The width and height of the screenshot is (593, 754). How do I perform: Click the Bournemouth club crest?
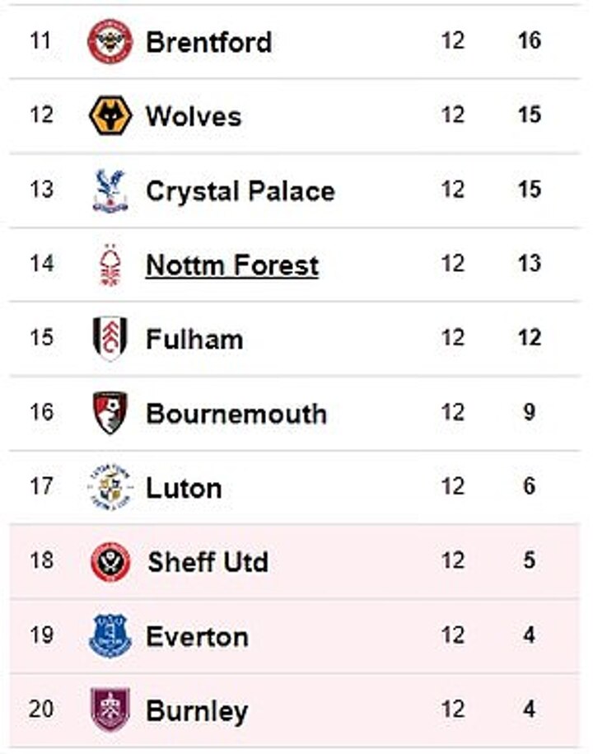coord(110,413)
